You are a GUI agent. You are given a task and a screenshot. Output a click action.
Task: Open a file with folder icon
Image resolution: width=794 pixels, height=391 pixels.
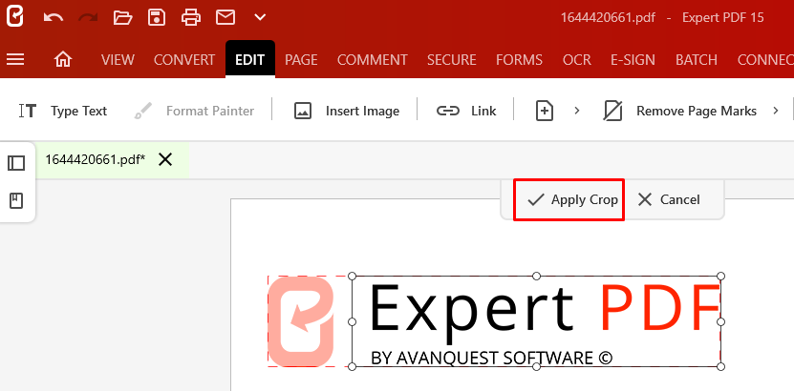(x=122, y=18)
